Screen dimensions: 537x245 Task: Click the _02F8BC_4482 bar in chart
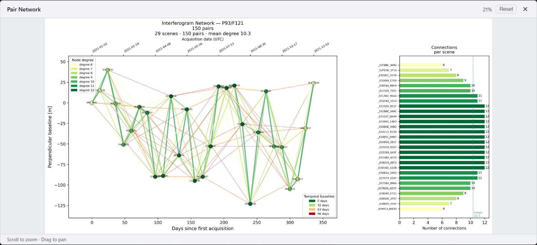[421, 65]
